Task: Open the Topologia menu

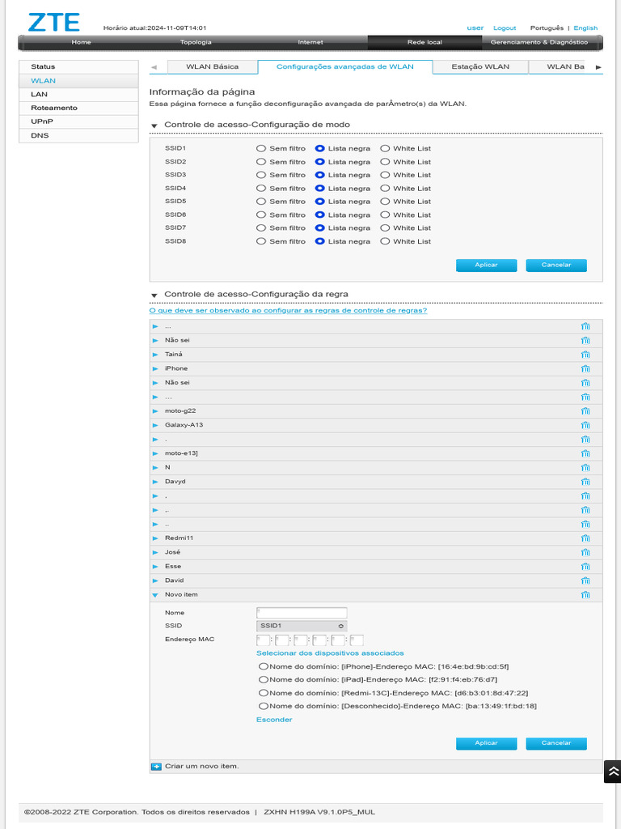Action: (196, 42)
